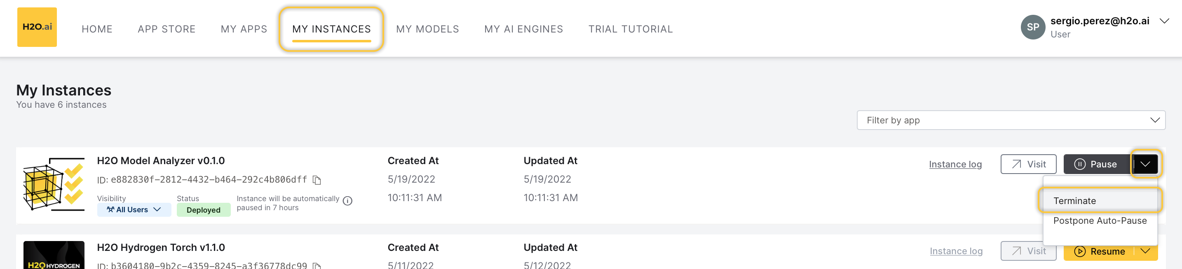
Task: Switch to the App Store tab
Action: (x=167, y=29)
